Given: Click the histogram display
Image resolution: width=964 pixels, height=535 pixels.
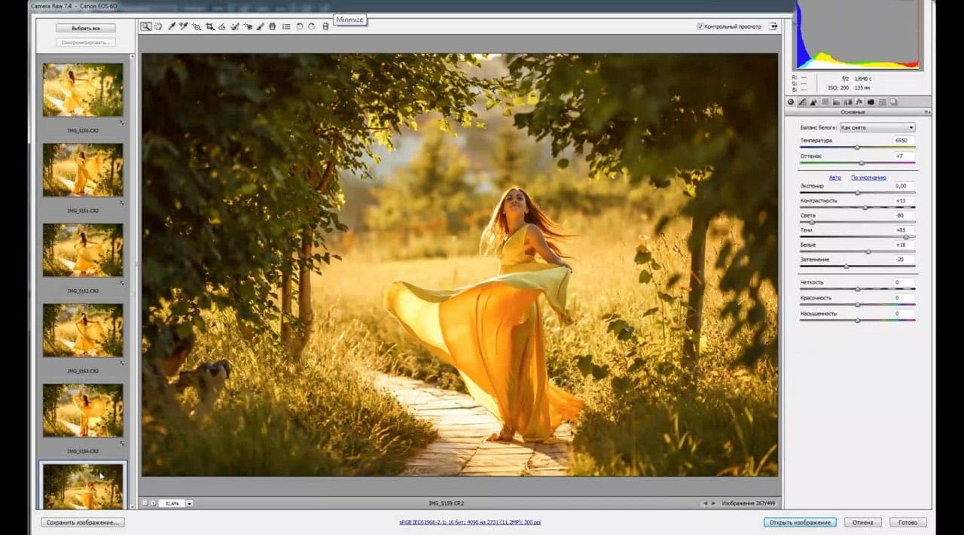Looking at the screenshot, I should (857, 36).
